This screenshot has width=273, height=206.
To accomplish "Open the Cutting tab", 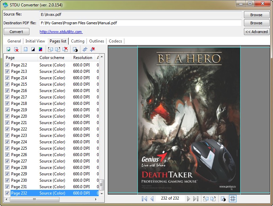I will tap(78, 41).
